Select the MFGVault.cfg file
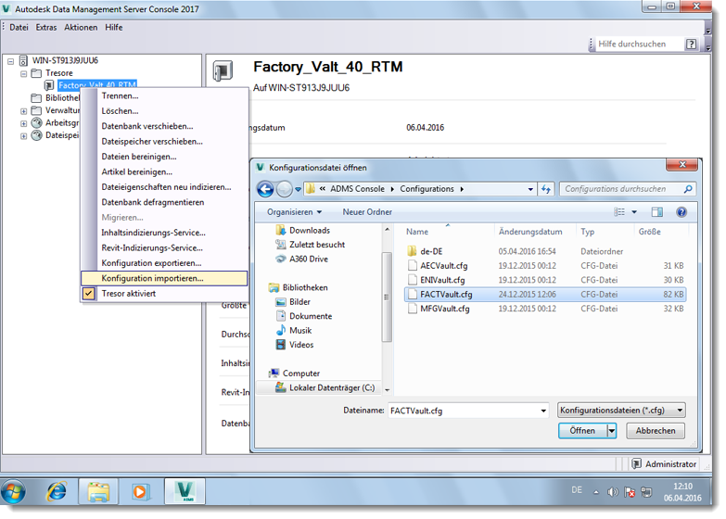Screen dimensions: 726x519 click(545, 309)
